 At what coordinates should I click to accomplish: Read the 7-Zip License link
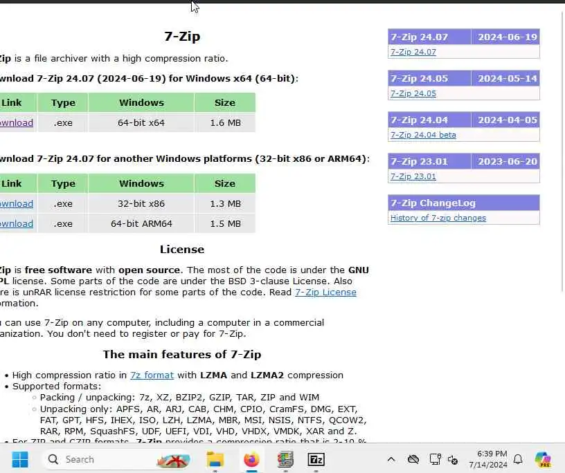coord(325,293)
